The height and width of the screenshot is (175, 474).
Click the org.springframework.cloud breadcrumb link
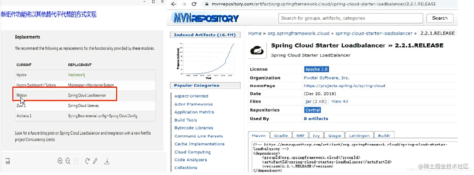pos(298,33)
